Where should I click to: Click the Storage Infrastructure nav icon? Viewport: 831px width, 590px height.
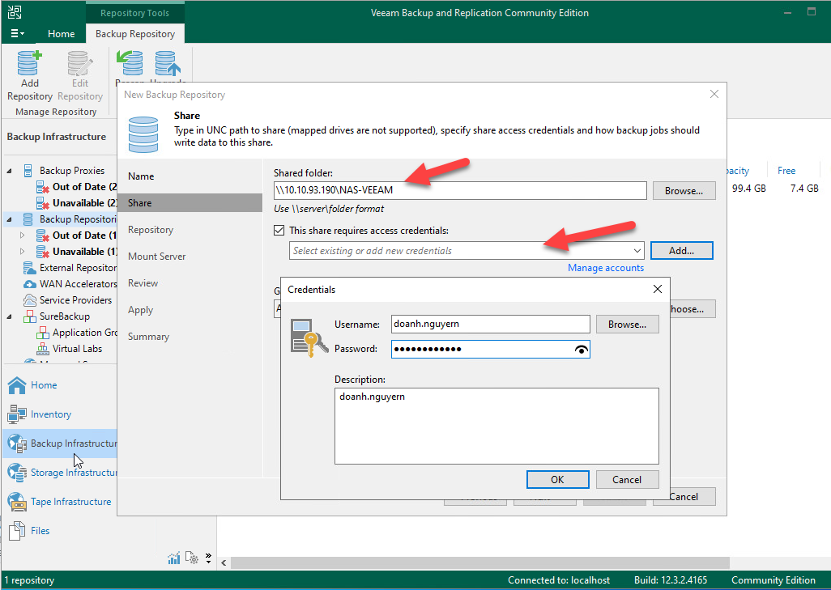pos(18,473)
